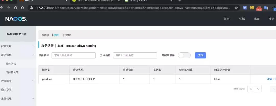
Task: Toggle the 隐藏空服务 switch
Action: point(184,55)
